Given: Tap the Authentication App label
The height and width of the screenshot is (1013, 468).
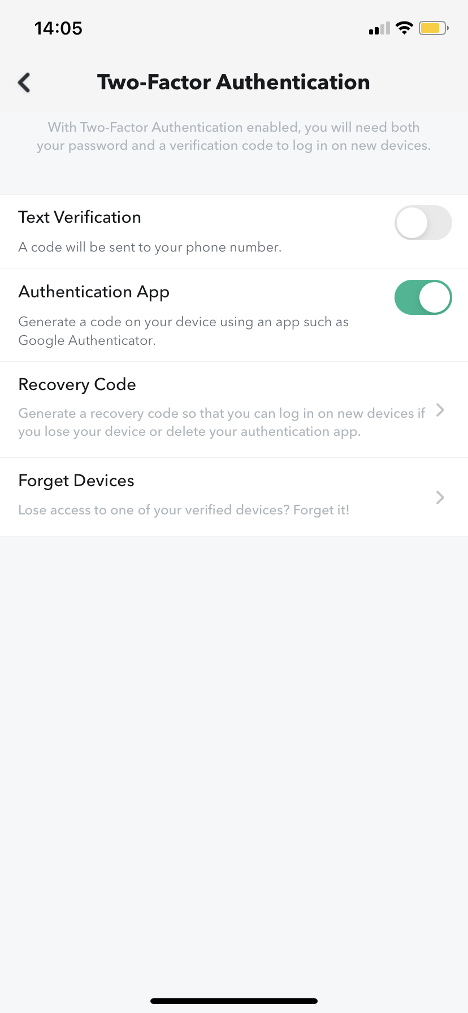Looking at the screenshot, I should point(94,292).
